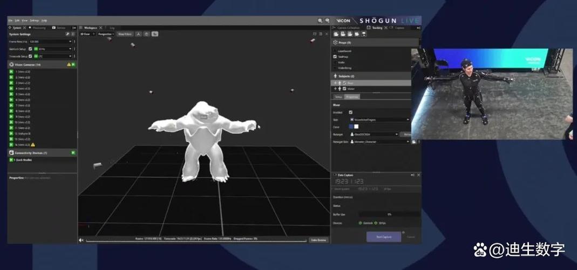
Task: Open the Edit menu
Action: point(17,21)
